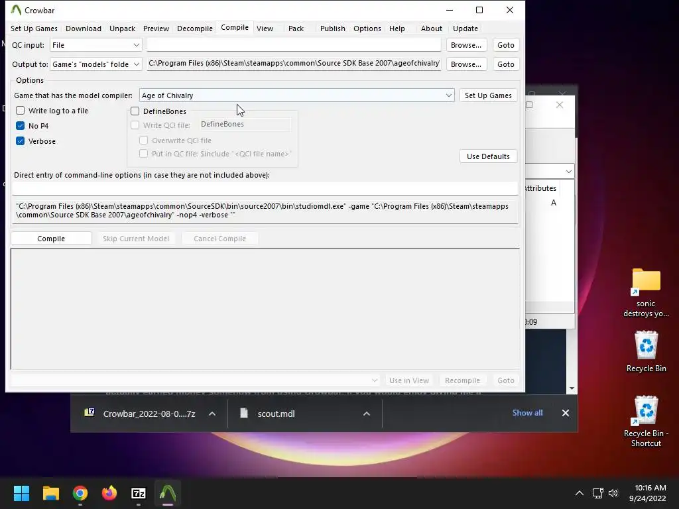Open the Set Up Games tab
679x509 pixels.
(34, 28)
